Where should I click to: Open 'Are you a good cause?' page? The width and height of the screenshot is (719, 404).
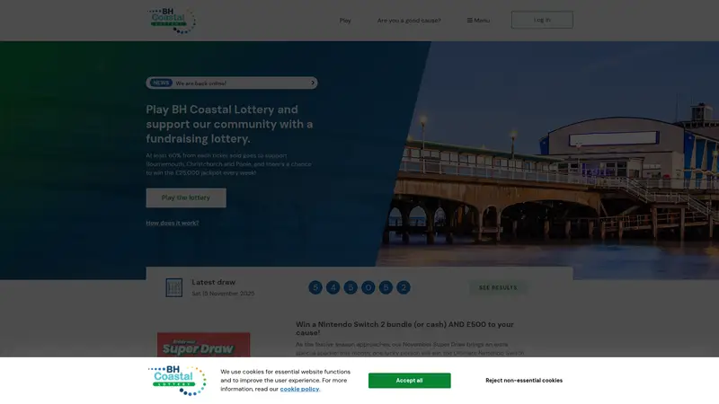pyautogui.click(x=409, y=20)
